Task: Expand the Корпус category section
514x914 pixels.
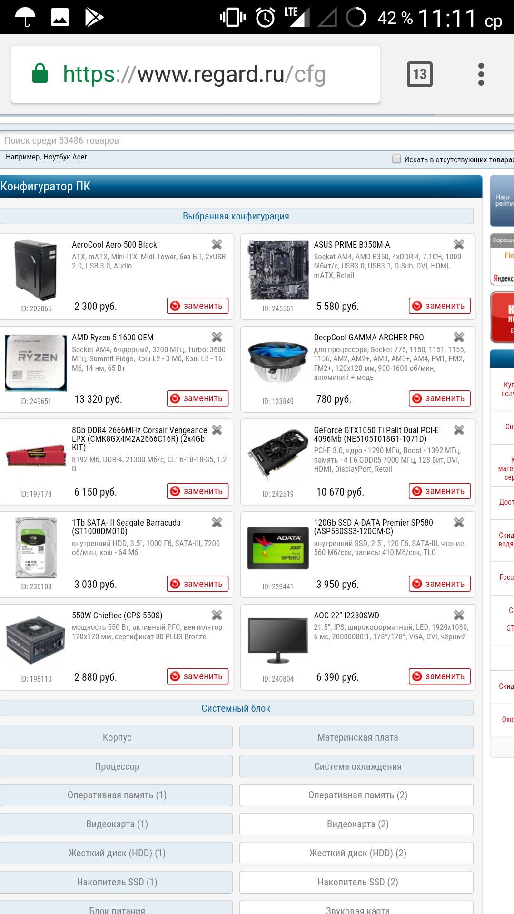Action: [x=117, y=737]
